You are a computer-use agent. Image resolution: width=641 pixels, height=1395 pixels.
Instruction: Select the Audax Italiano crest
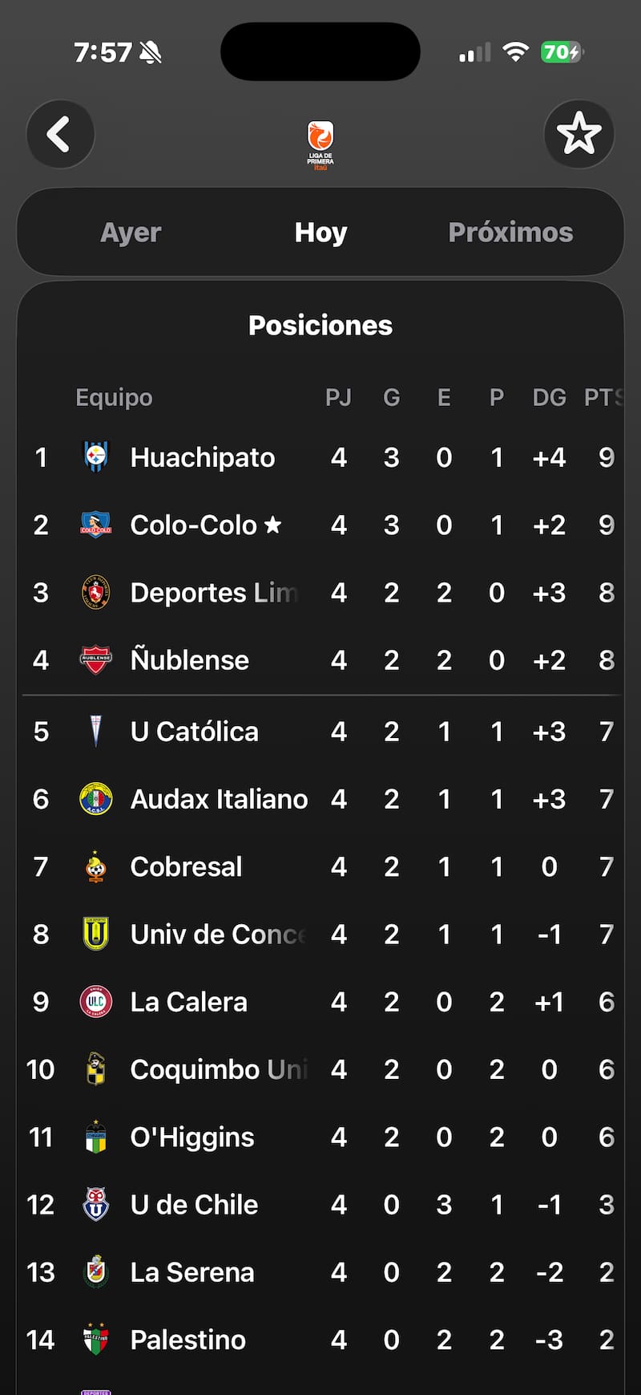96,799
